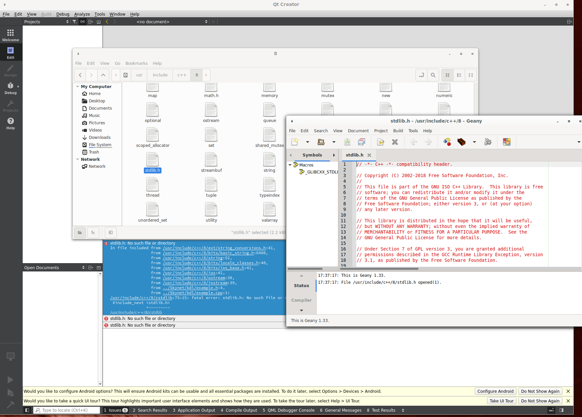Show tree view sidebar in file manager
Viewport: 582px width, 417px height.
(93, 233)
